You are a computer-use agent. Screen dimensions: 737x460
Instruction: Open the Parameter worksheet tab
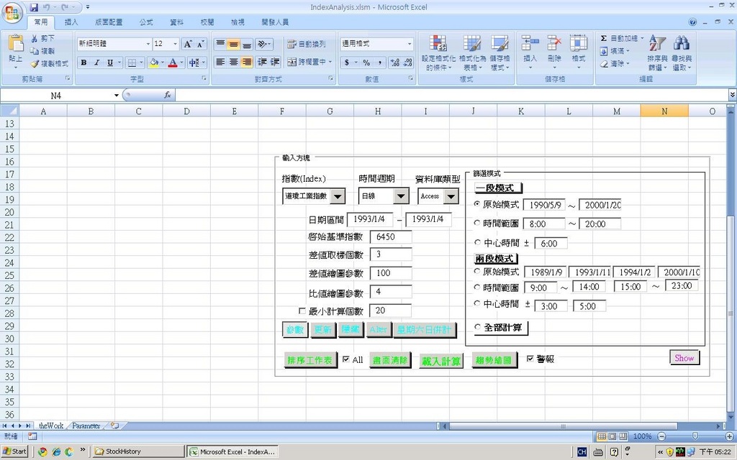point(86,425)
